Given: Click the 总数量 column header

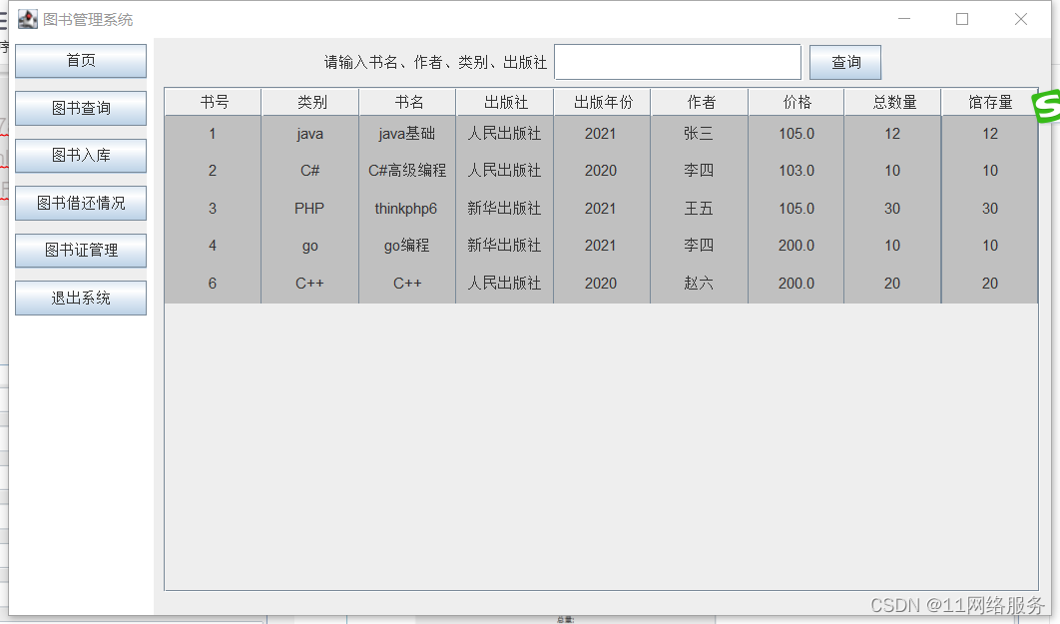Looking at the screenshot, I should [x=893, y=102].
